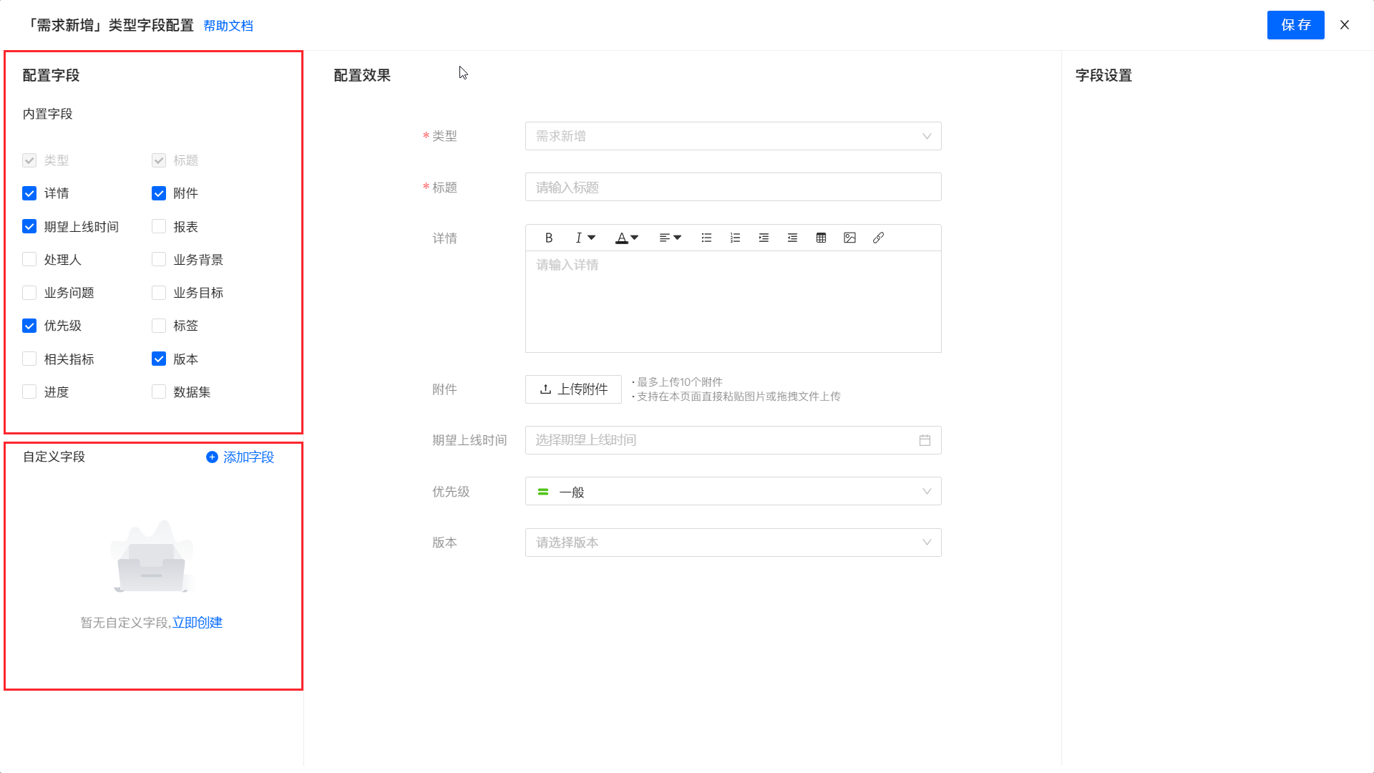Click the text align icon
This screenshot has height=773, width=1374.
tap(665, 238)
